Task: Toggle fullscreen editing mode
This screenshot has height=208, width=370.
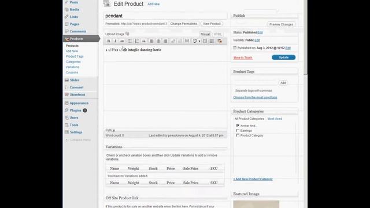Action: 205,41
